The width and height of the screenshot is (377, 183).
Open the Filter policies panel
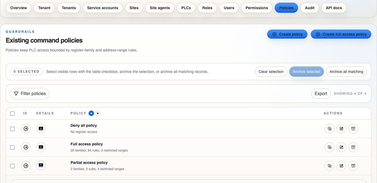point(30,94)
